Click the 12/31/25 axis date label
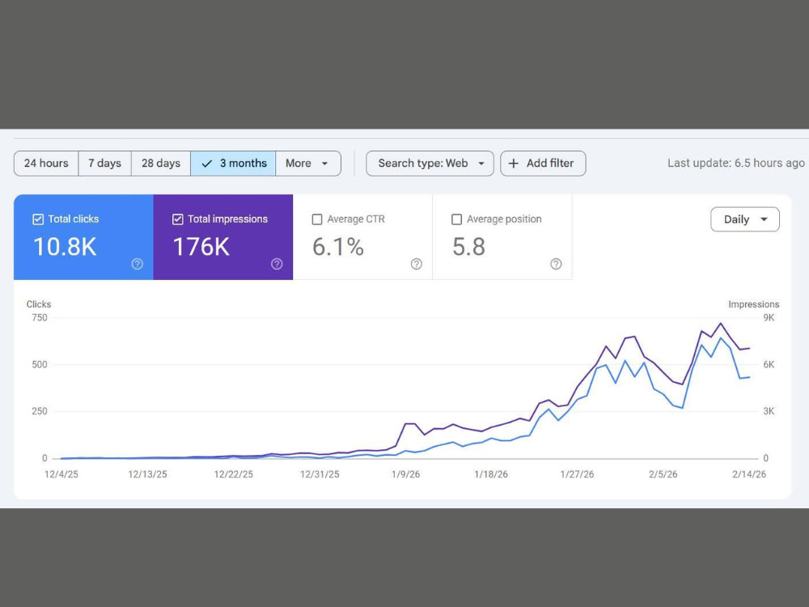 click(320, 474)
